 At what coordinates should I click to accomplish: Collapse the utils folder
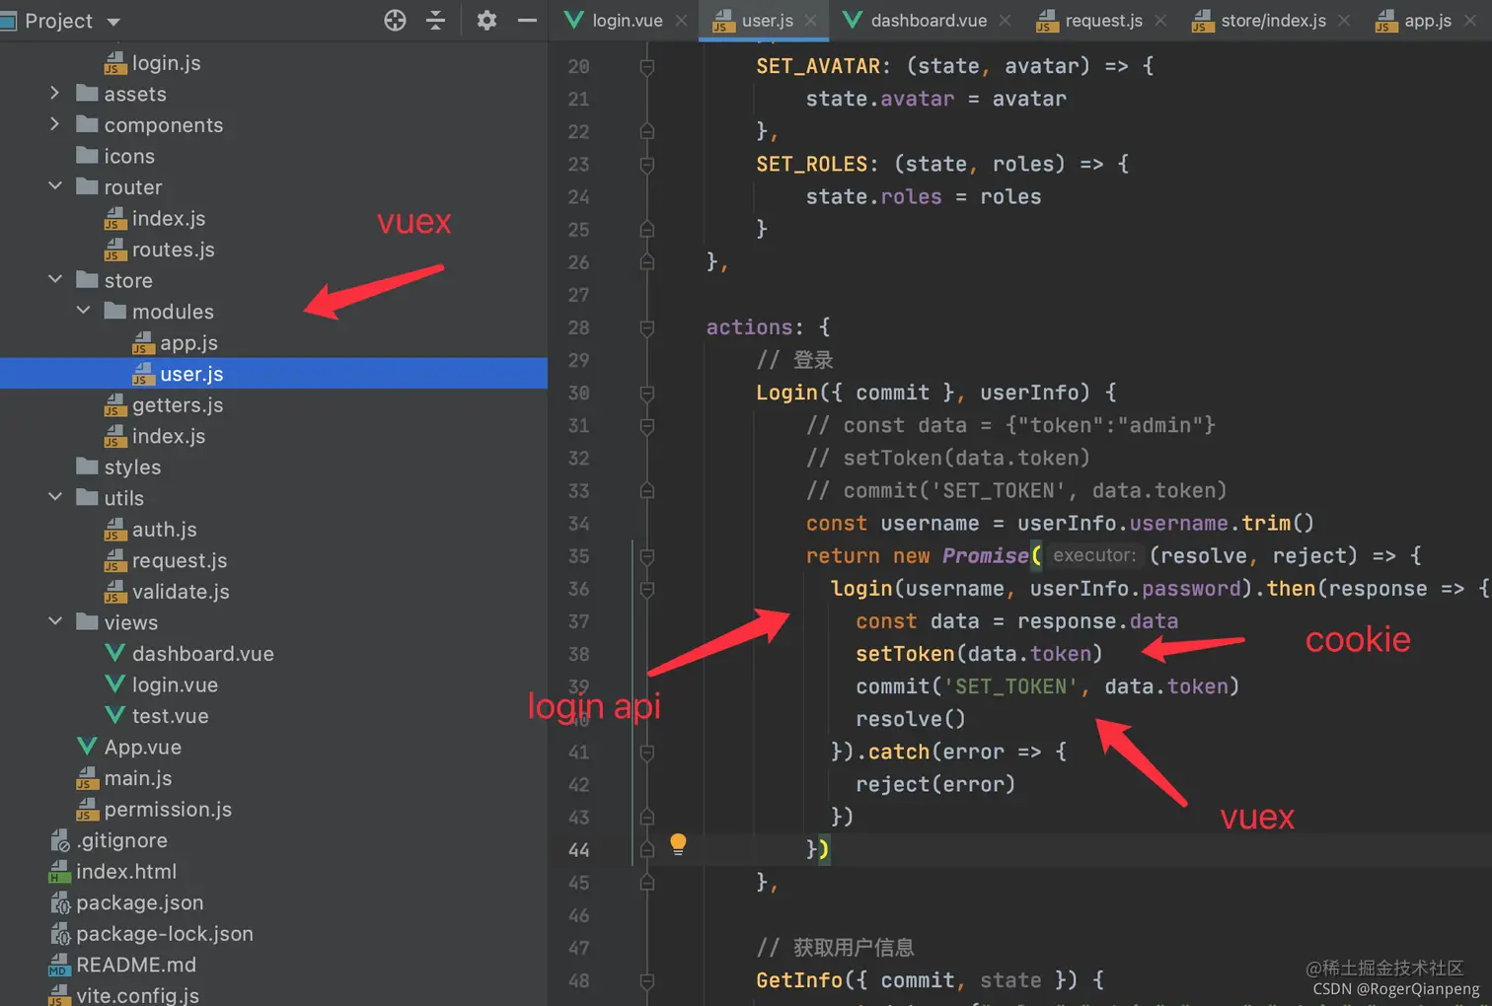pos(55,497)
